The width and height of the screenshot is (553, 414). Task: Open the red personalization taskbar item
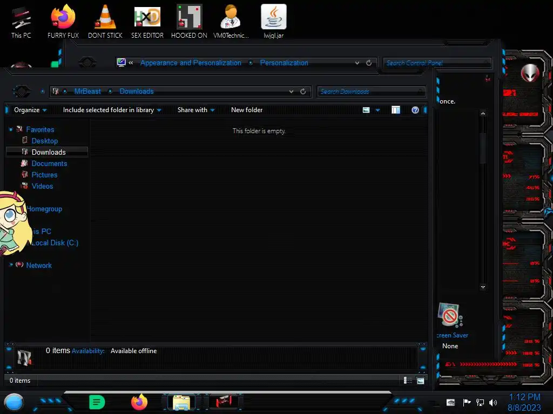tap(224, 402)
